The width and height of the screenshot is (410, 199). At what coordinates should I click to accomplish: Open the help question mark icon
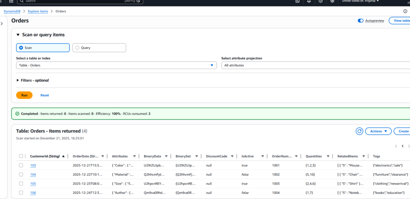[320, 1]
